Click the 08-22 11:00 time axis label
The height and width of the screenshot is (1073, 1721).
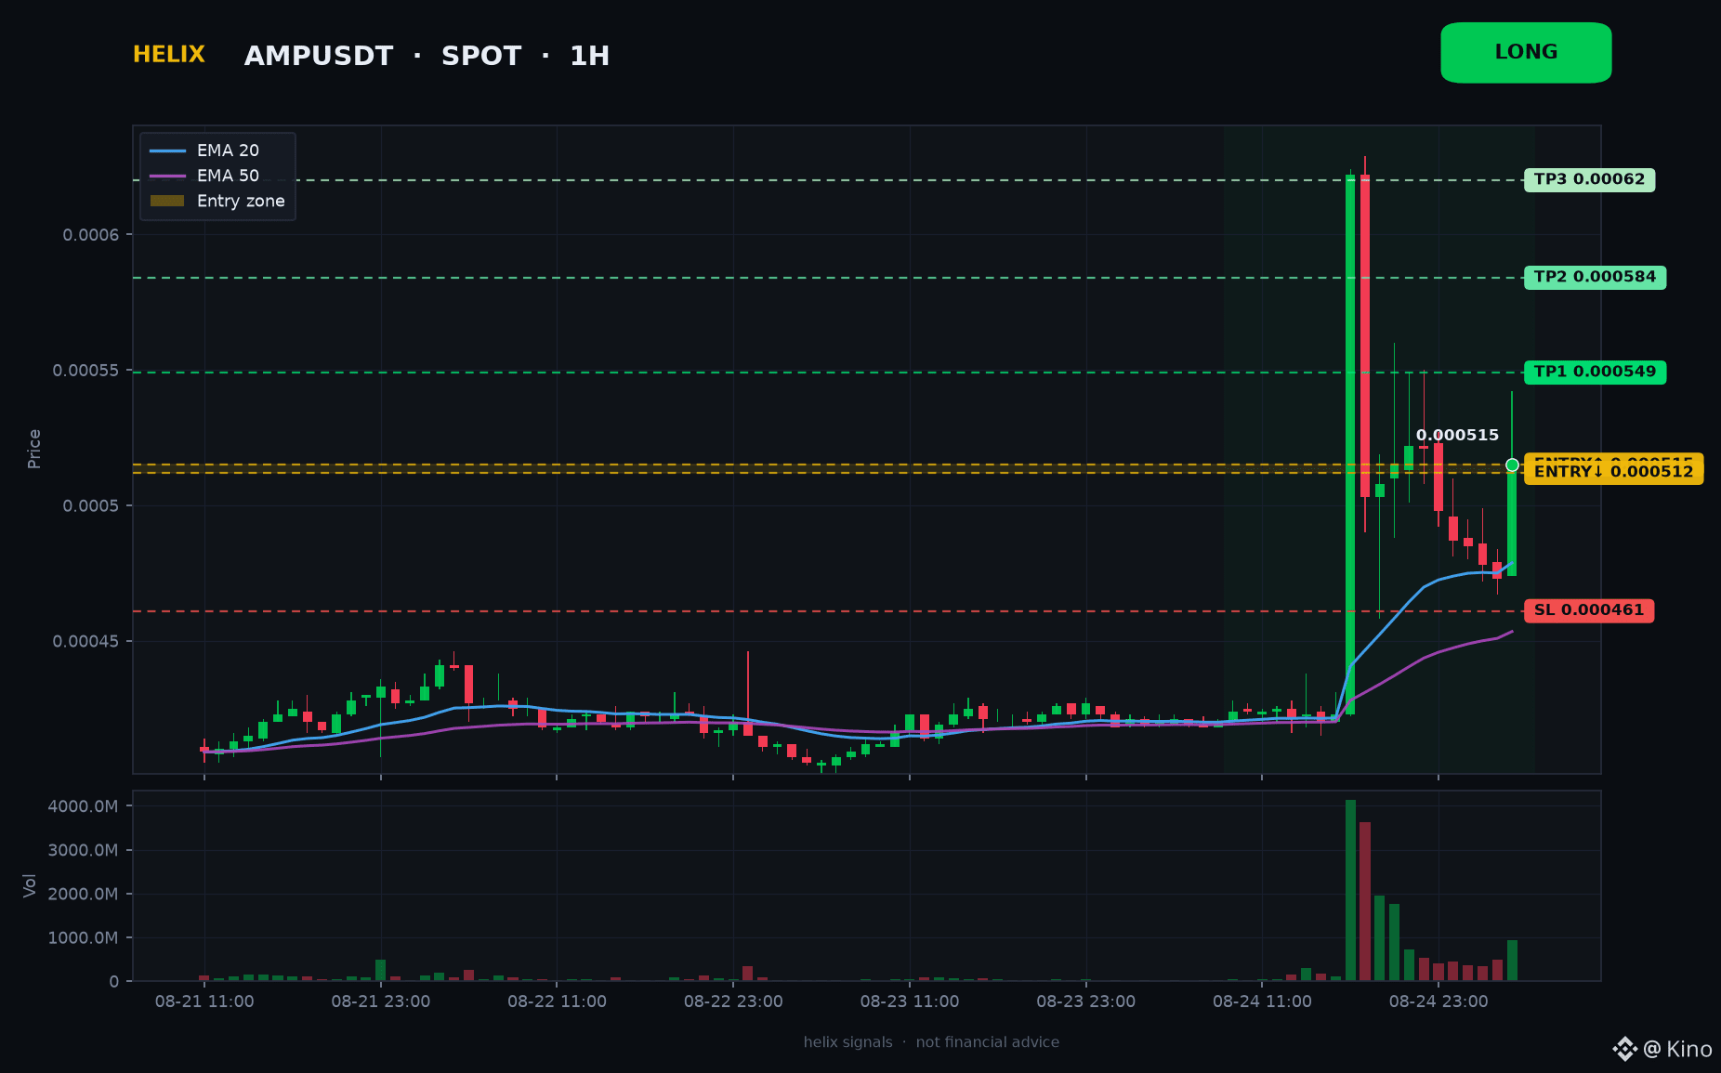pyautogui.click(x=557, y=1001)
